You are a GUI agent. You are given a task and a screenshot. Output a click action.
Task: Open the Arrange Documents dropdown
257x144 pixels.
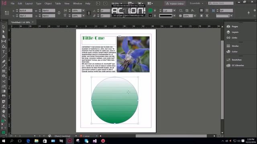click(x=150, y=3)
